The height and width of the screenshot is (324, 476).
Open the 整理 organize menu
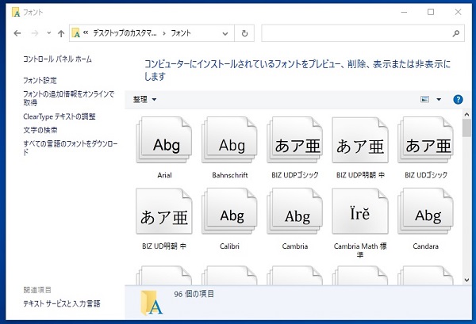[x=145, y=99]
